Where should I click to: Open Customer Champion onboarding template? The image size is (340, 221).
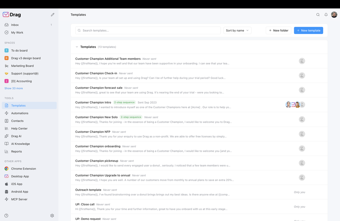(199, 148)
